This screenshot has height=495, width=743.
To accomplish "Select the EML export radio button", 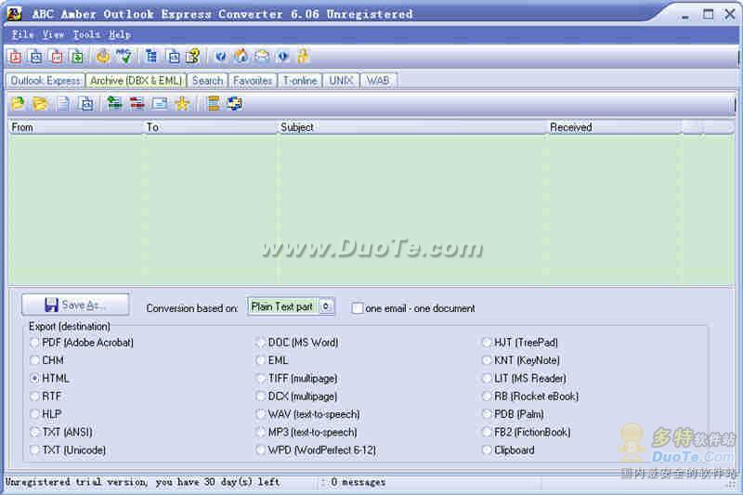I will click(272, 360).
